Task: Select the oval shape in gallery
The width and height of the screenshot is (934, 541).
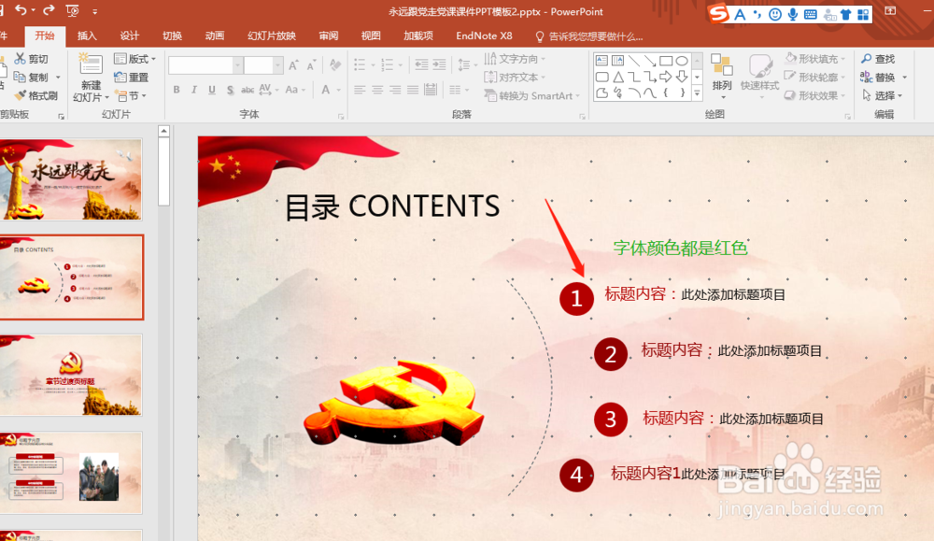Action: click(682, 61)
